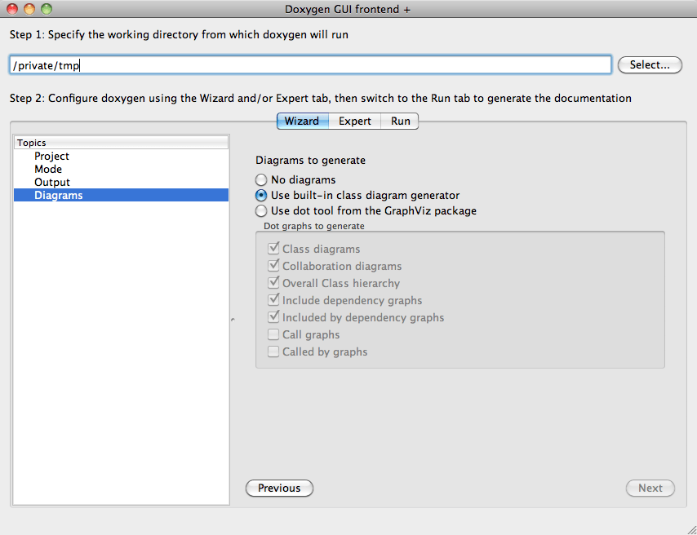Switch to the Wizard tab
697x535 pixels.
click(x=302, y=121)
